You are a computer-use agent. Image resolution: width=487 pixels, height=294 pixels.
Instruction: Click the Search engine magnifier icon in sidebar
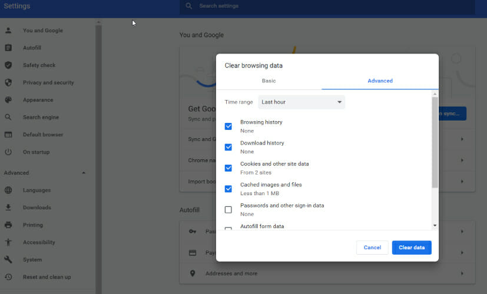(8, 117)
